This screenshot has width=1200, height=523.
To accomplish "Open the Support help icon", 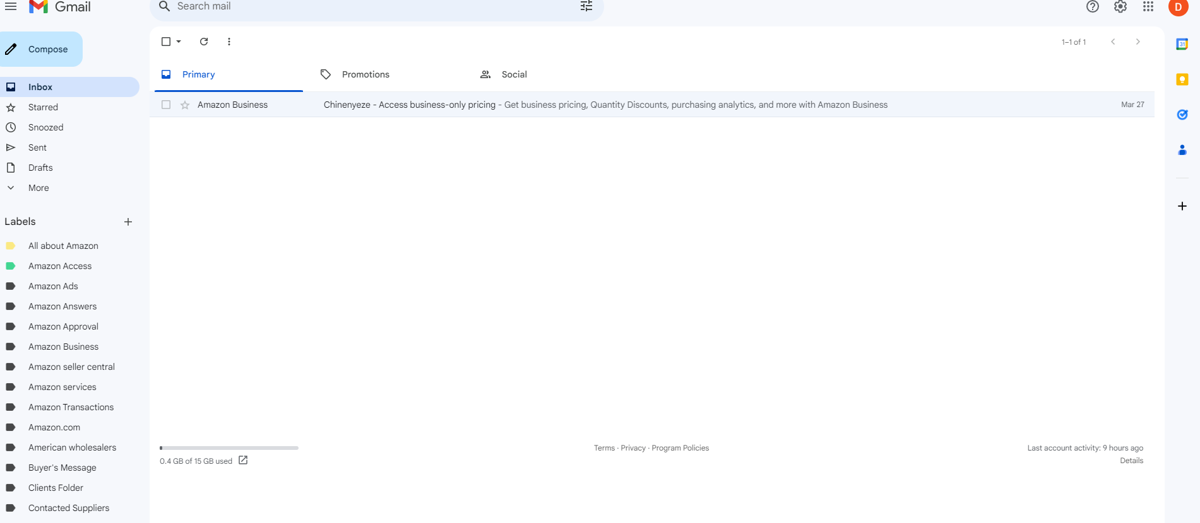I will click(1093, 6).
